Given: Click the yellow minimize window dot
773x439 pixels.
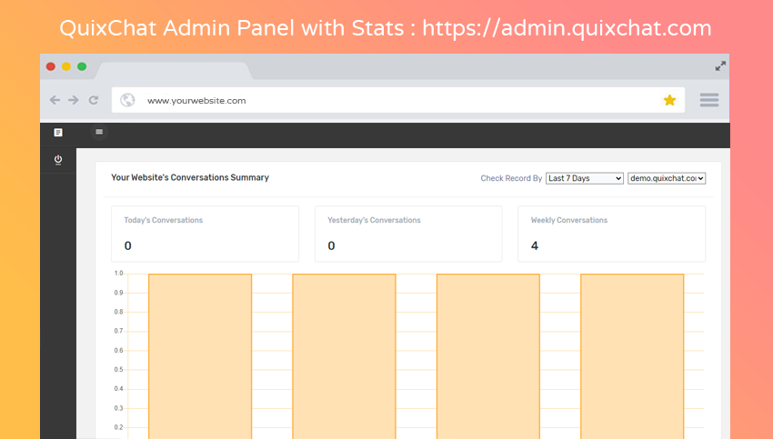Looking at the screenshot, I should coord(66,66).
